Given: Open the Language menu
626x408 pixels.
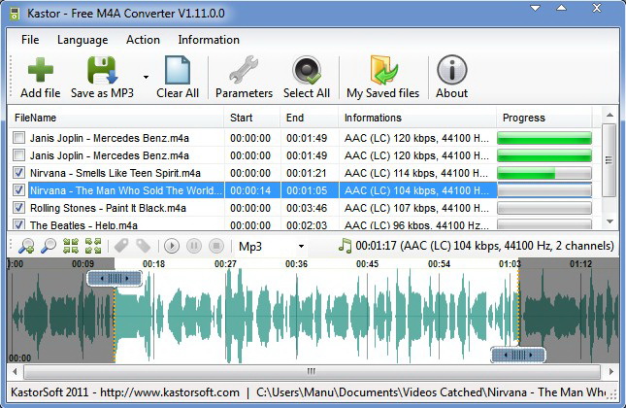Looking at the screenshot, I should [x=82, y=40].
